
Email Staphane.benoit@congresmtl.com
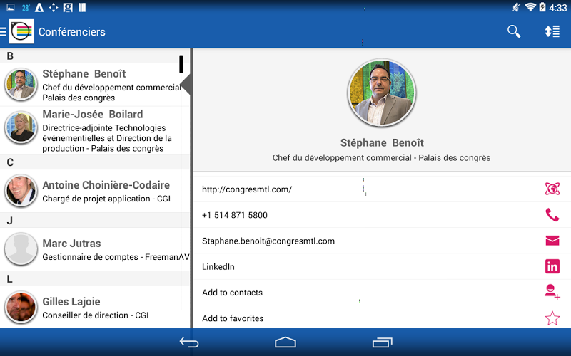point(268,241)
